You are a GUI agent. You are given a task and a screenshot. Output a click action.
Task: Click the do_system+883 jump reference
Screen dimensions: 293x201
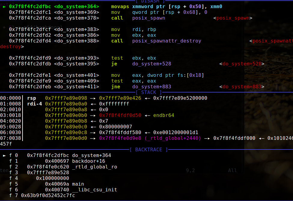(242, 87)
